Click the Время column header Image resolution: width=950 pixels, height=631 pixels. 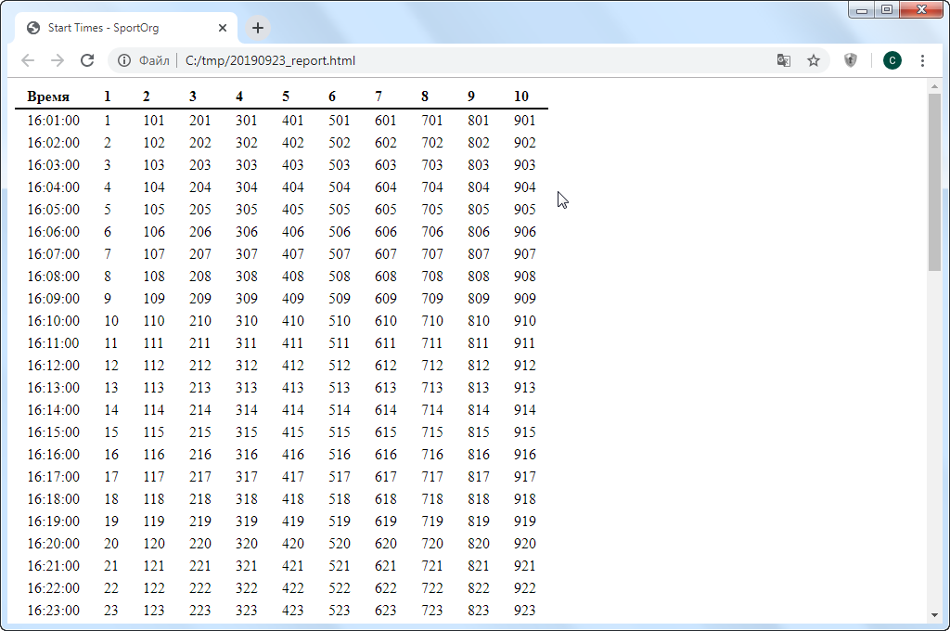[48, 97]
